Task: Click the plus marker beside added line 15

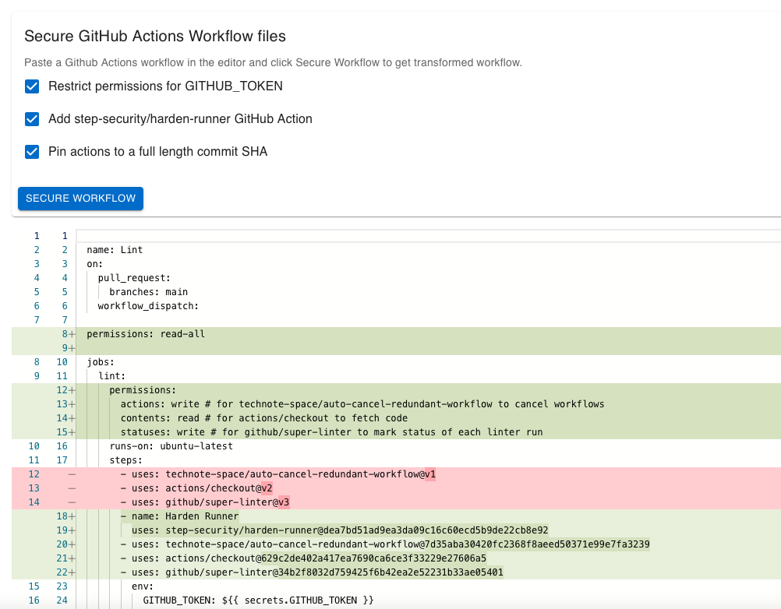Action: pos(72,432)
